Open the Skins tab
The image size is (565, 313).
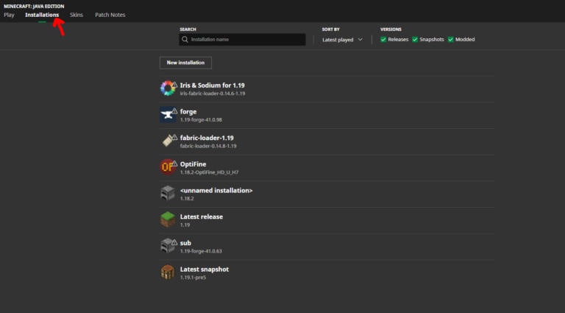(x=77, y=15)
